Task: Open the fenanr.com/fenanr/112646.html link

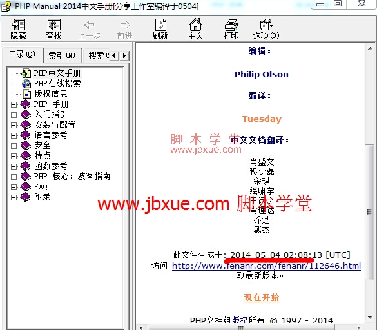Action: coord(266,266)
